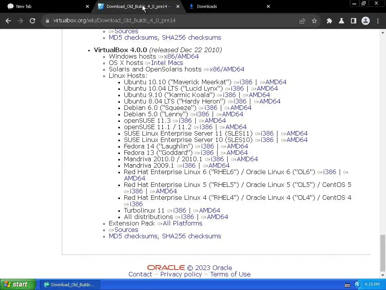Expand hidden tray icons arrow
Viewport: 386px width, 290px height.
(357, 285)
